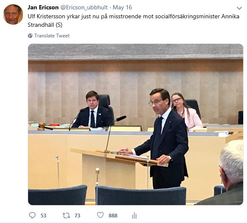Expand the tweet options chevron
The width and height of the screenshot is (247, 223).
tap(239, 8)
